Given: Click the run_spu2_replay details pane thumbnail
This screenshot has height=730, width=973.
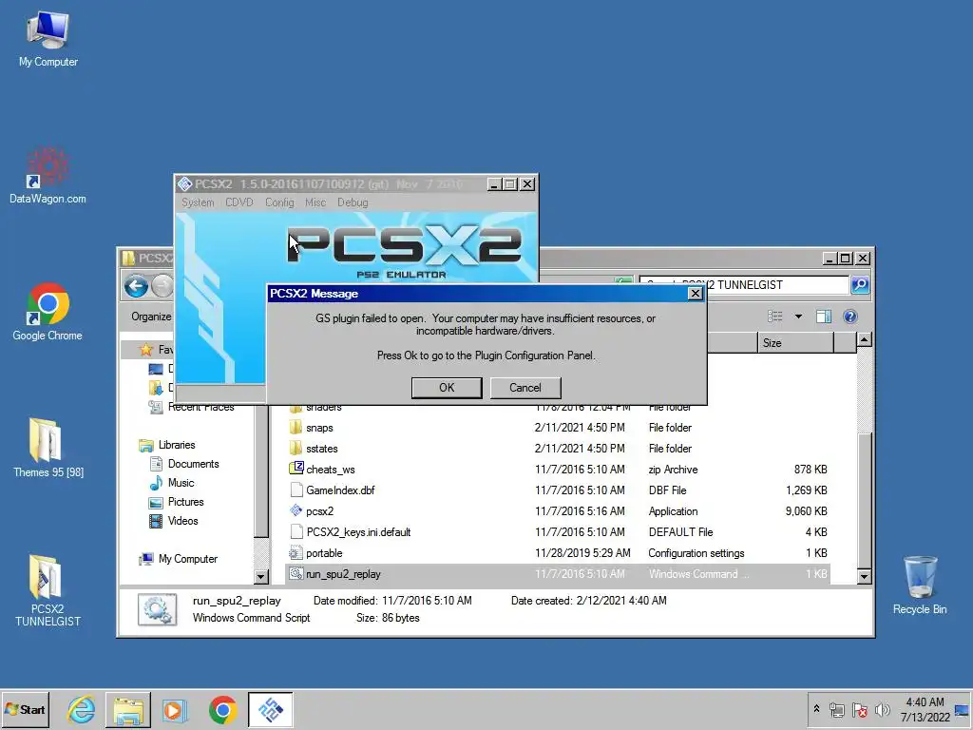Looking at the screenshot, I should click(x=157, y=609).
